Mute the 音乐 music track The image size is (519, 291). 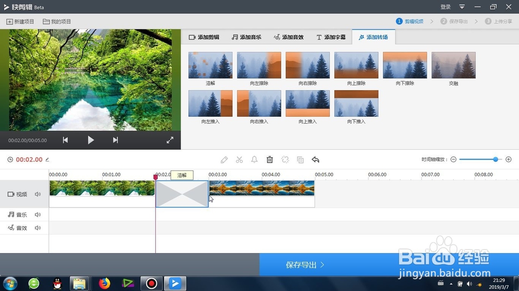pyautogui.click(x=38, y=215)
